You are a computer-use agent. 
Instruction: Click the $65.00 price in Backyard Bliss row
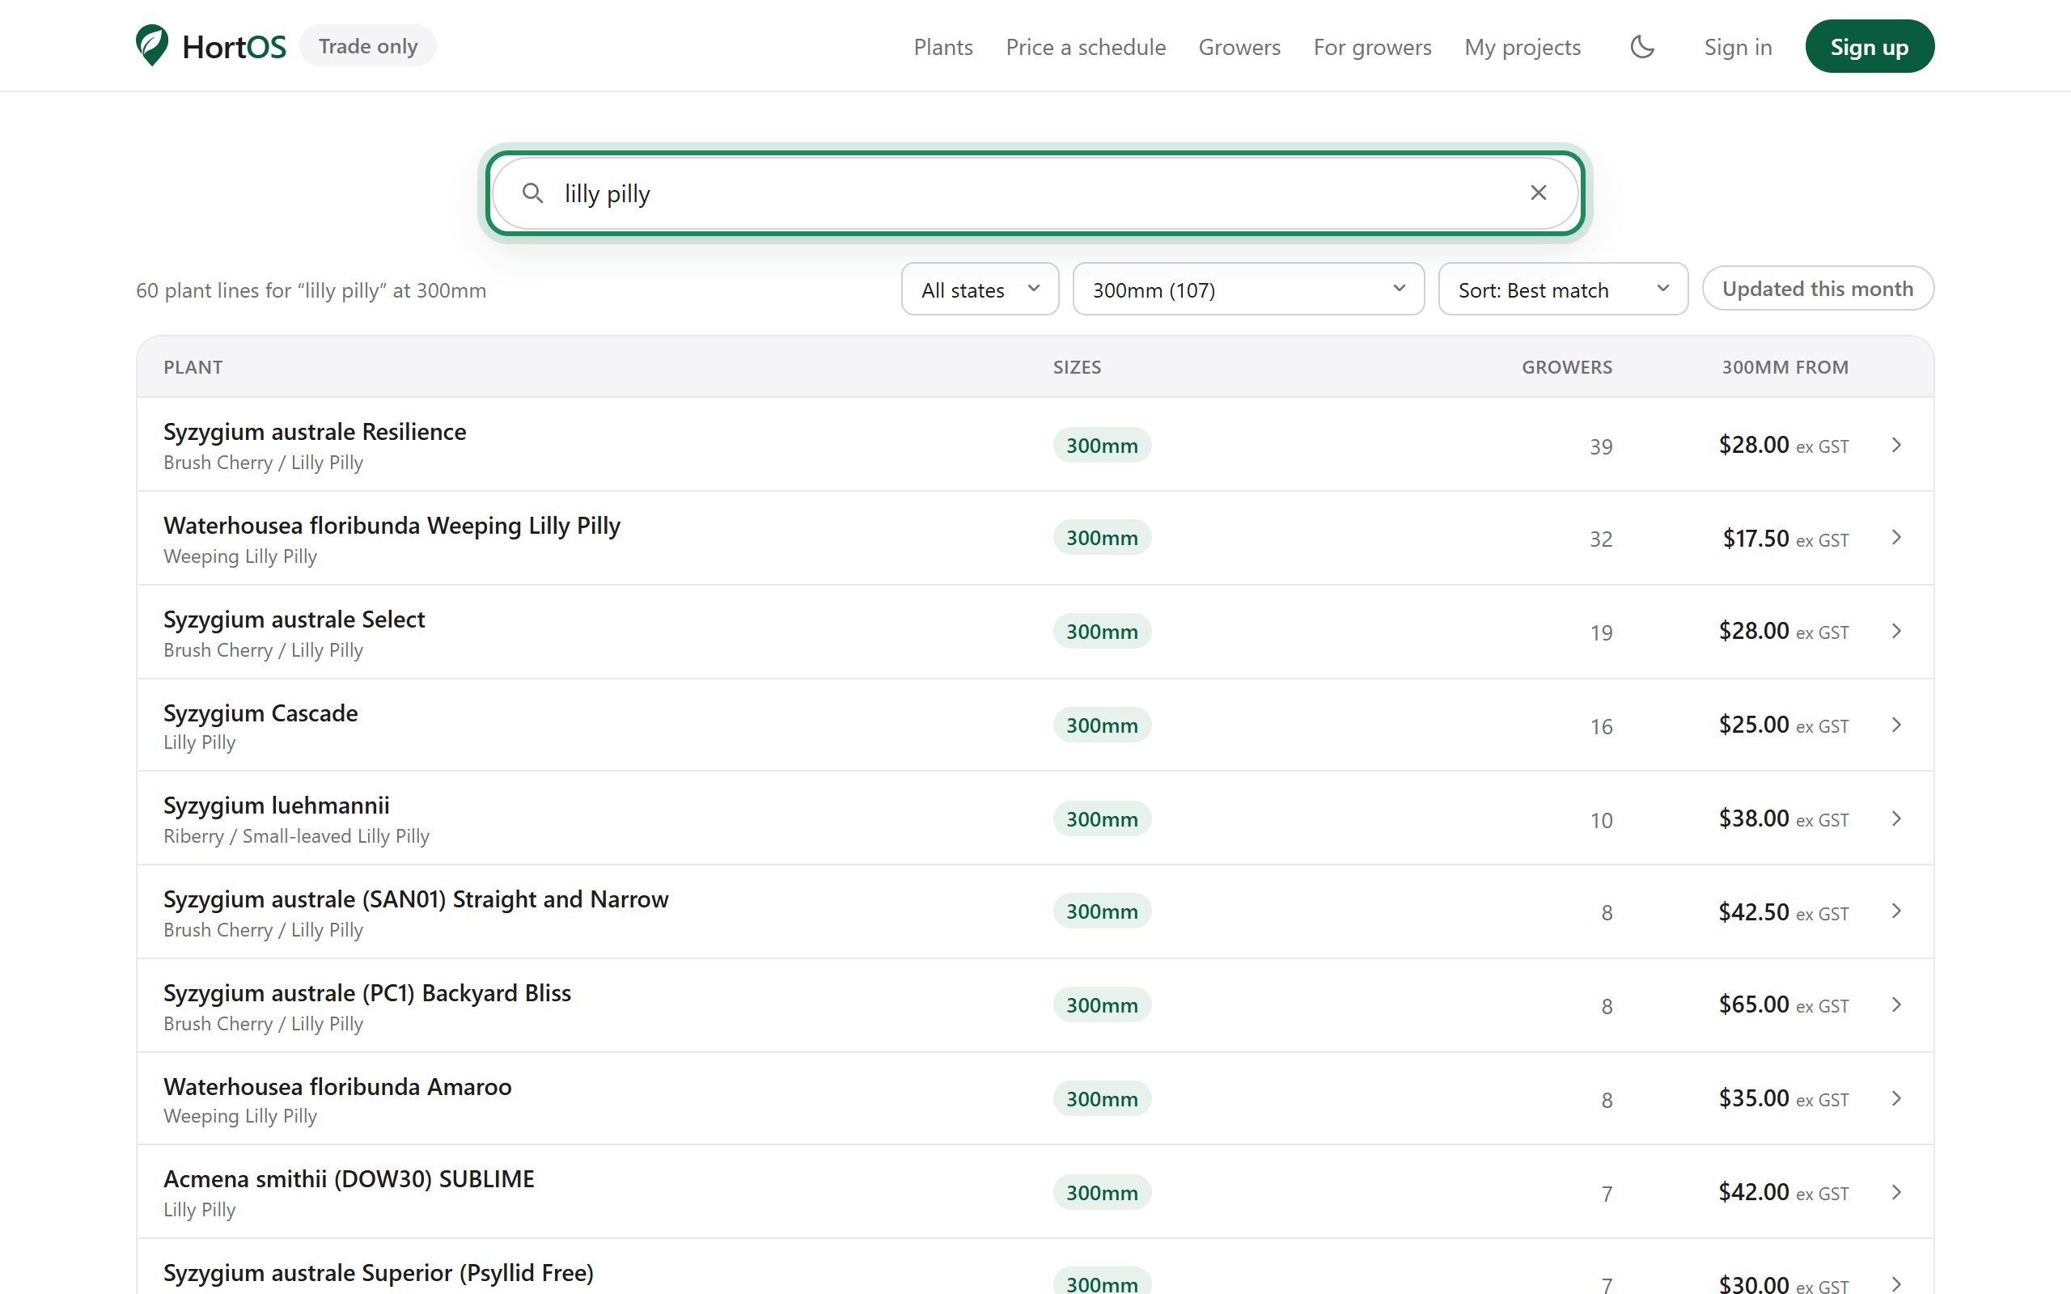(x=1754, y=1004)
